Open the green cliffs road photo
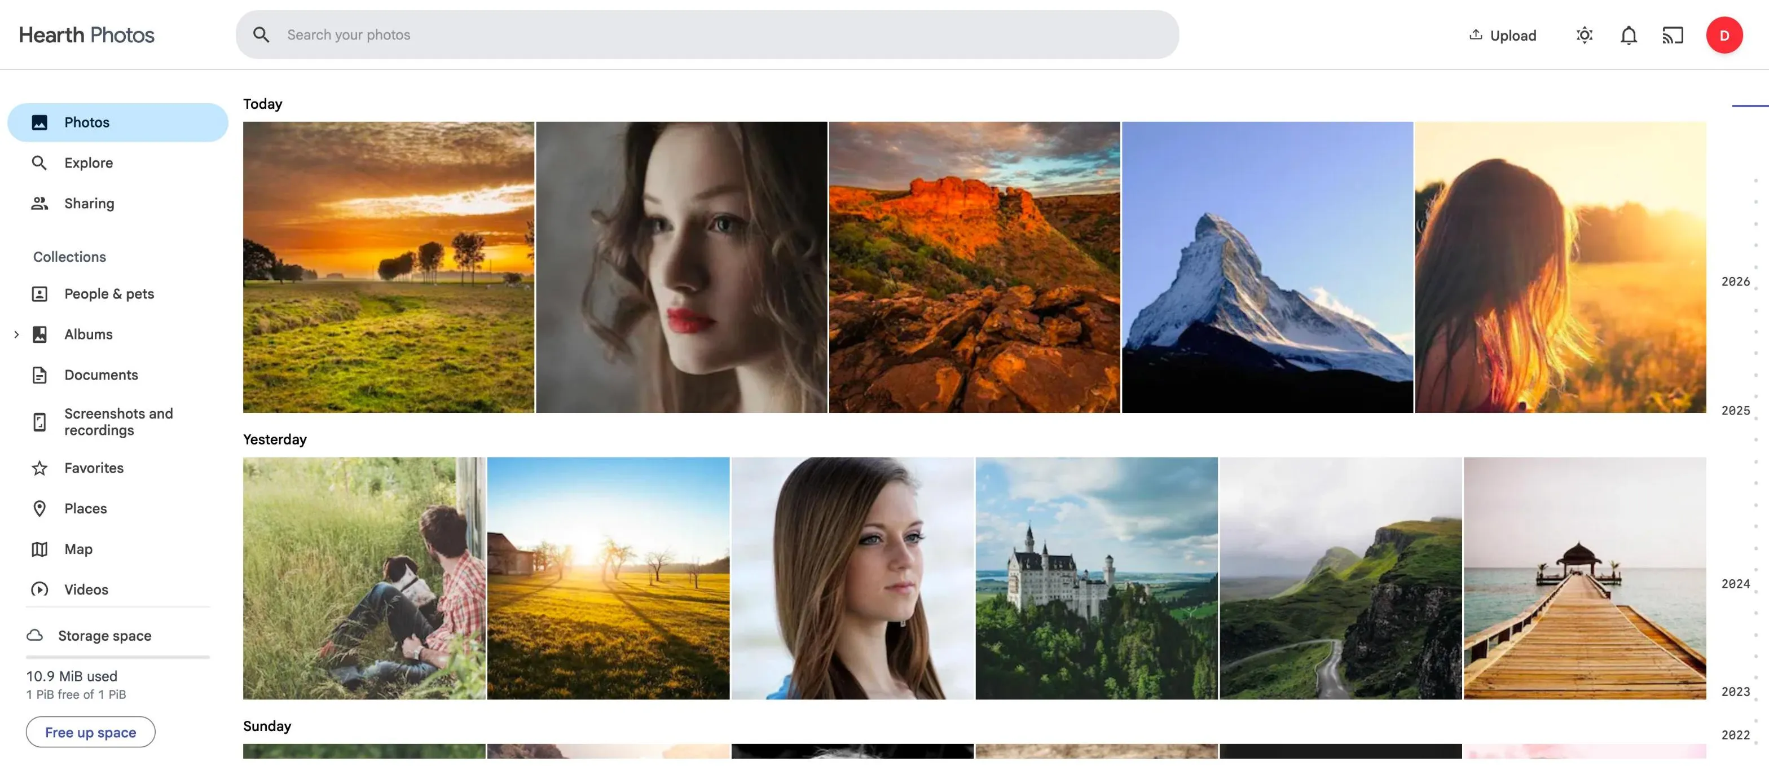1769x766 pixels. point(1340,579)
